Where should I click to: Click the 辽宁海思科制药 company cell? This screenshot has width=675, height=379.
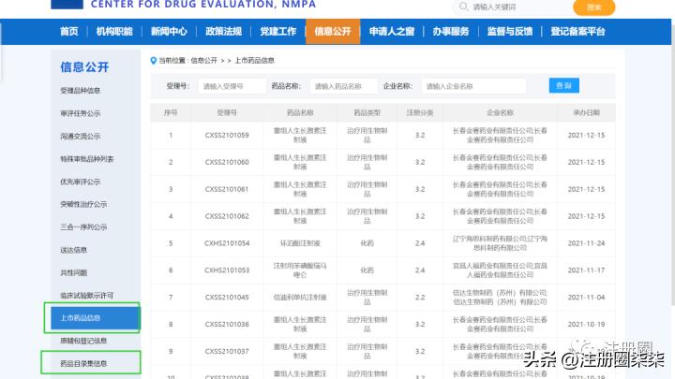click(x=500, y=243)
